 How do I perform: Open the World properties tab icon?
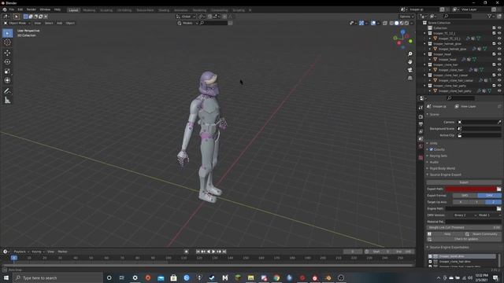coord(421,147)
